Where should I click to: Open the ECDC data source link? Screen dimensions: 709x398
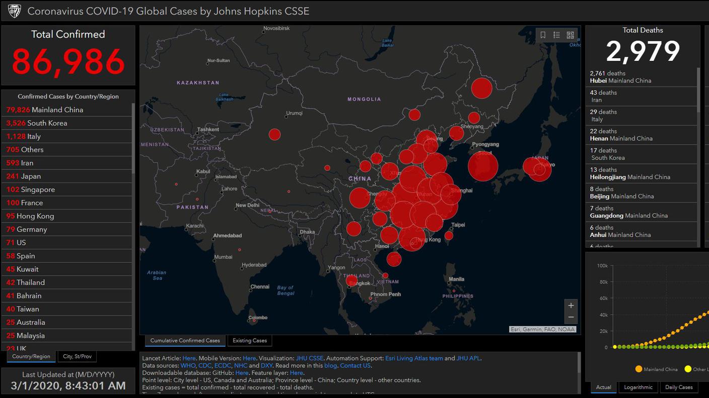(x=223, y=365)
